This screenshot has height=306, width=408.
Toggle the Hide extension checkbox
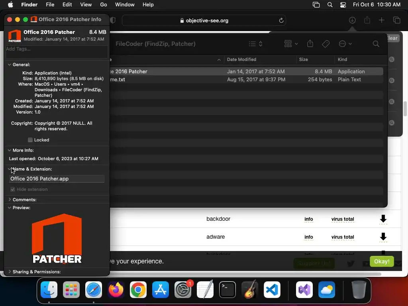pyautogui.click(x=12, y=189)
